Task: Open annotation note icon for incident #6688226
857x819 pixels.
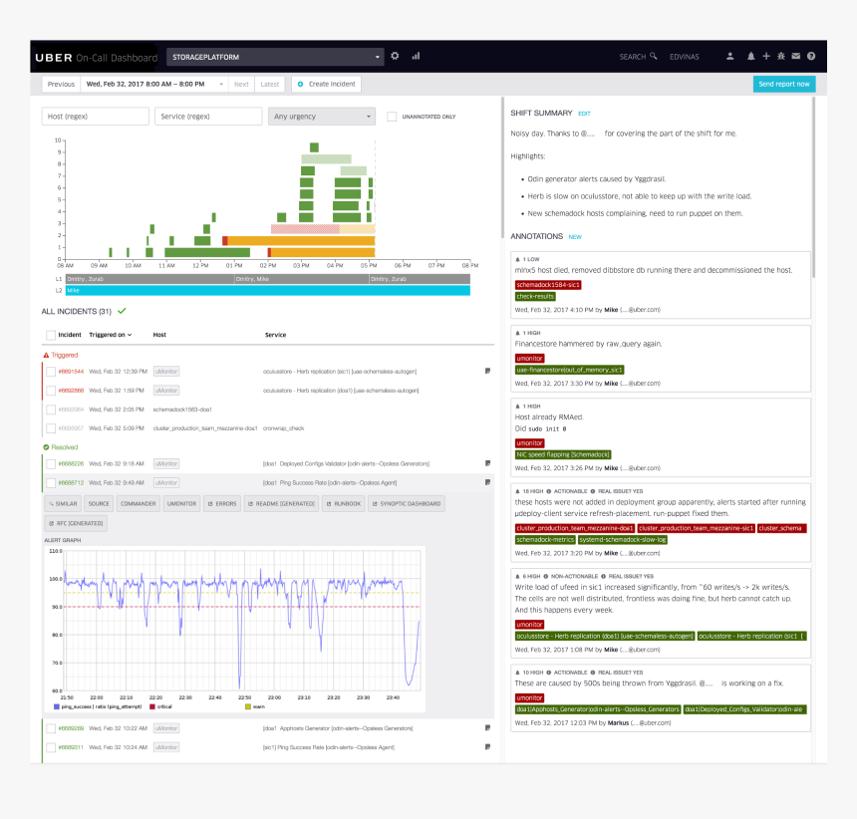Action: point(487,463)
